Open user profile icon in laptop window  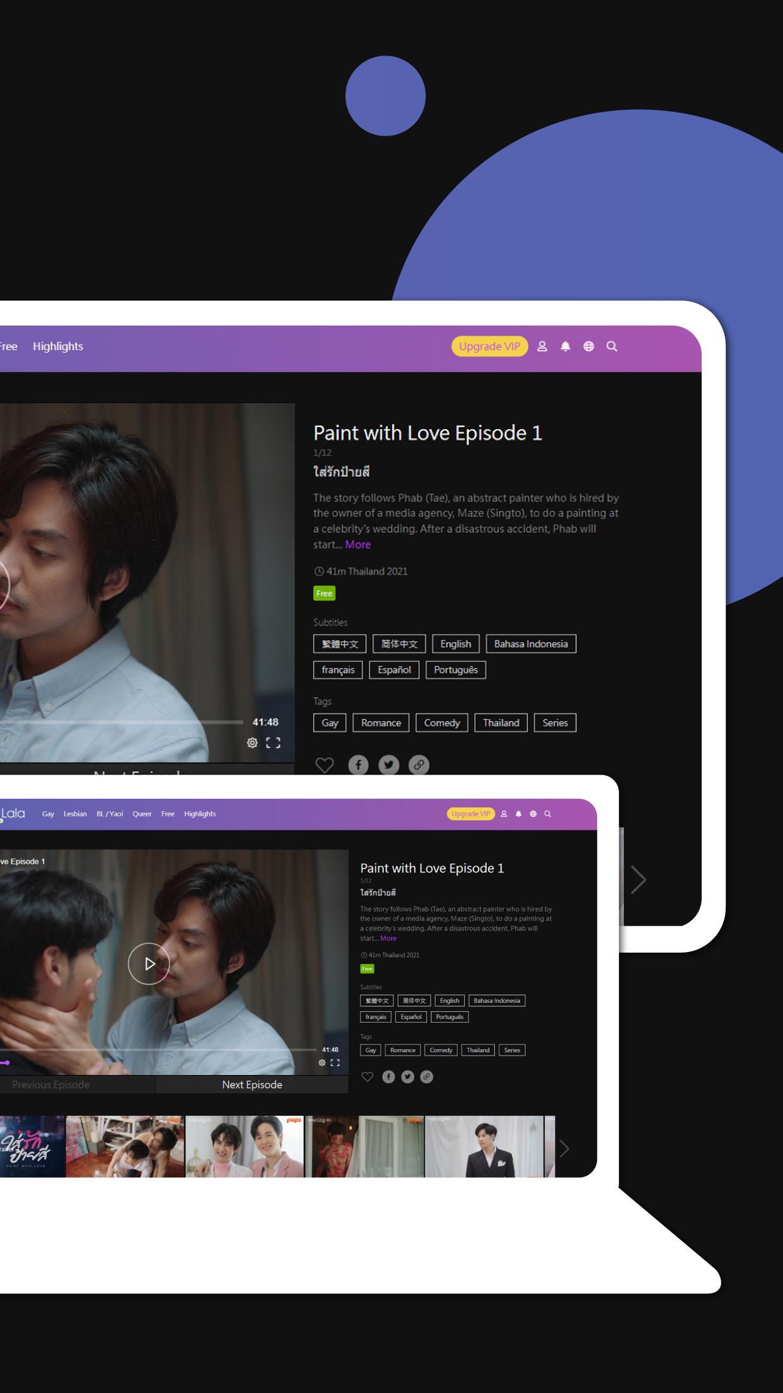click(x=504, y=814)
